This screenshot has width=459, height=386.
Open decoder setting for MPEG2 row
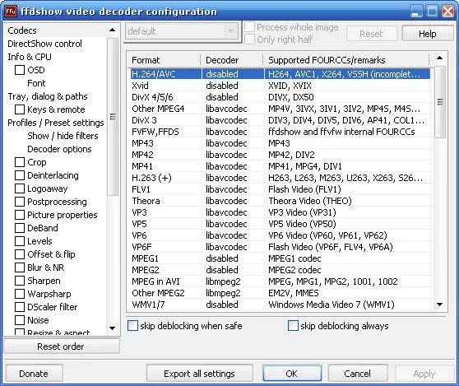tap(221, 270)
